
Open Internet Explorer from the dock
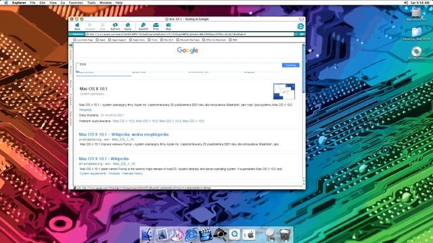coord(191,235)
